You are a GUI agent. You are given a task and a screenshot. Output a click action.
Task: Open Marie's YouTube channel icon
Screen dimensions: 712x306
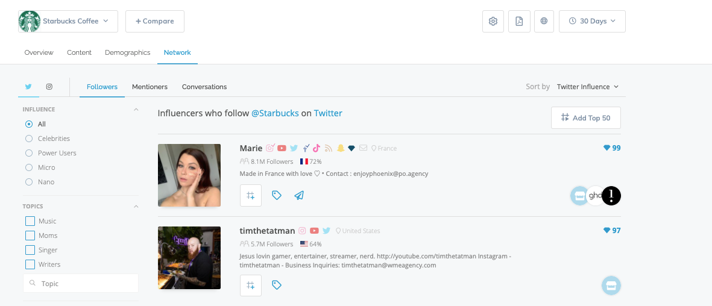(282, 148)
